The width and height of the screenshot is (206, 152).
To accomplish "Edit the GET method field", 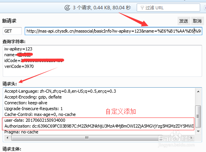I will pyautogui.click(x=12, y=31).
